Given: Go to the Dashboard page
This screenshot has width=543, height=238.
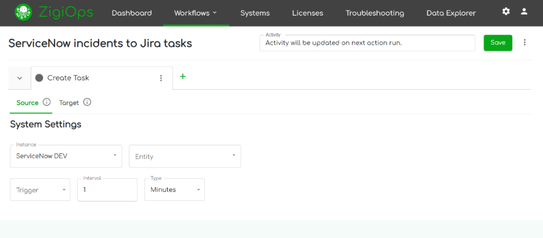Looking at the screenshot, I should (x=132, y=13).
